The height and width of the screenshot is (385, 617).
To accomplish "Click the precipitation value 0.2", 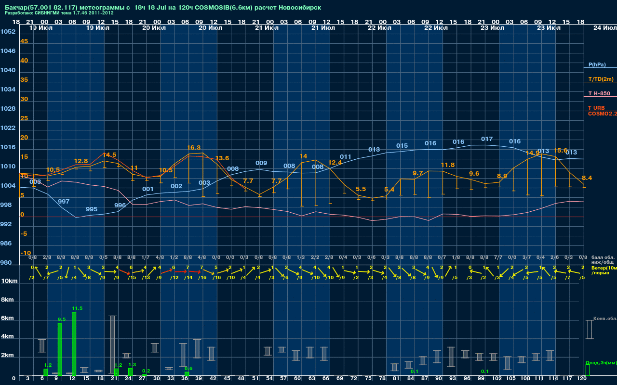I will tap(147, 371).
